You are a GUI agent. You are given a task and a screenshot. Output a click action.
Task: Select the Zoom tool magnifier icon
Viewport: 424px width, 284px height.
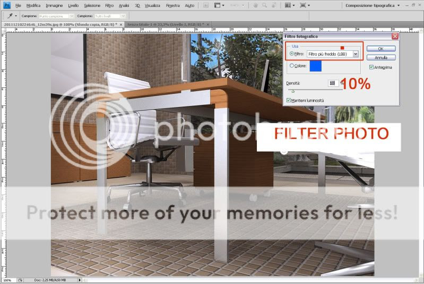coord(264,5)
